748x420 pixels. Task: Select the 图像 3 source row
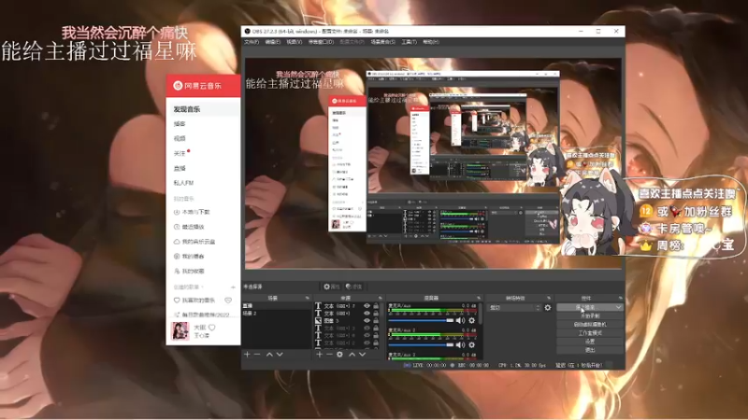[x=347, y=320]
